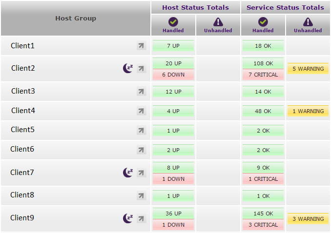Screen dimensions: 331x233
Task: Click the Host Group column header
Action: click(76, 19)
